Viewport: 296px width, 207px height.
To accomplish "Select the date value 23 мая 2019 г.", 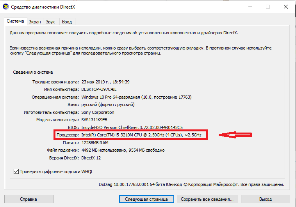I will [96, 82].
